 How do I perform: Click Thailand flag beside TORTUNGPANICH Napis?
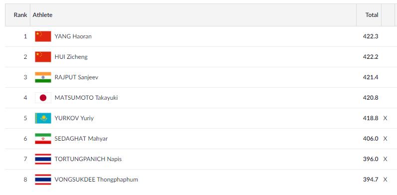coord(43,159)
